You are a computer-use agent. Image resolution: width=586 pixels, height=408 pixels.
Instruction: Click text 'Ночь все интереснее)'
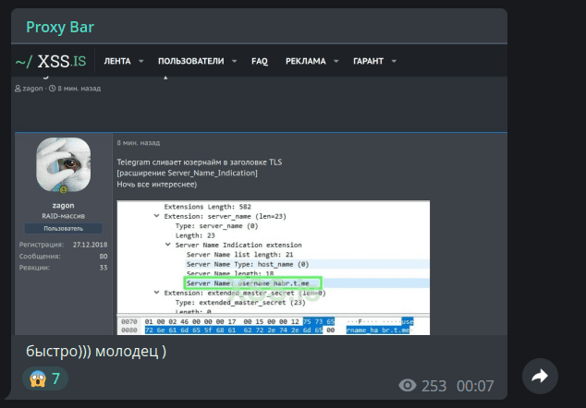(156, 184)
